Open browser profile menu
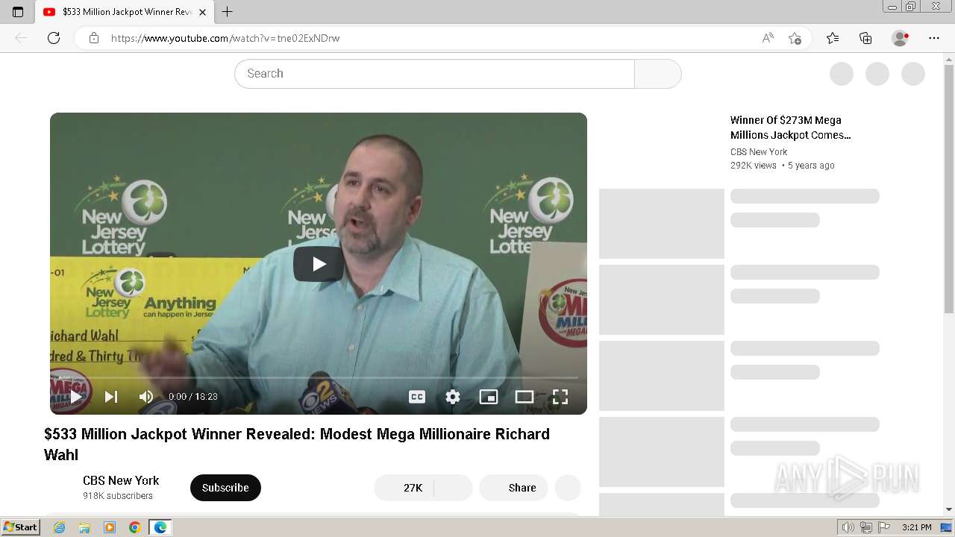The width and height of the screenshot is (955, 537). point(901,38)
